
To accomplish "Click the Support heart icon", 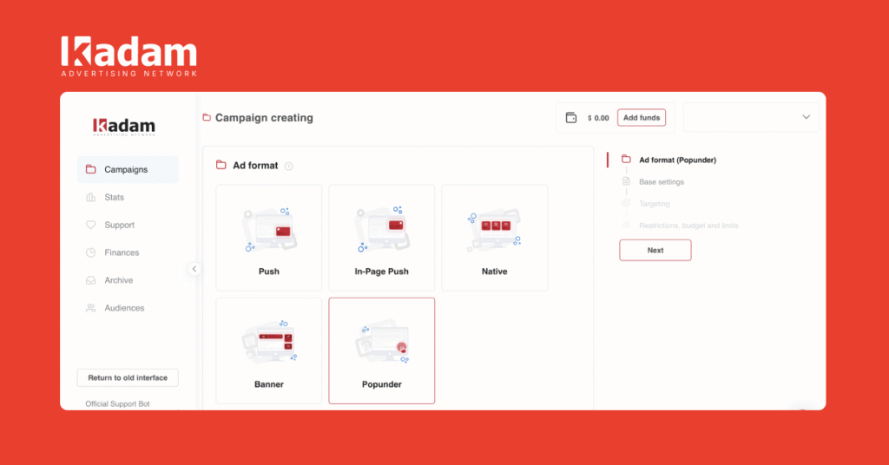I will 90,226.
